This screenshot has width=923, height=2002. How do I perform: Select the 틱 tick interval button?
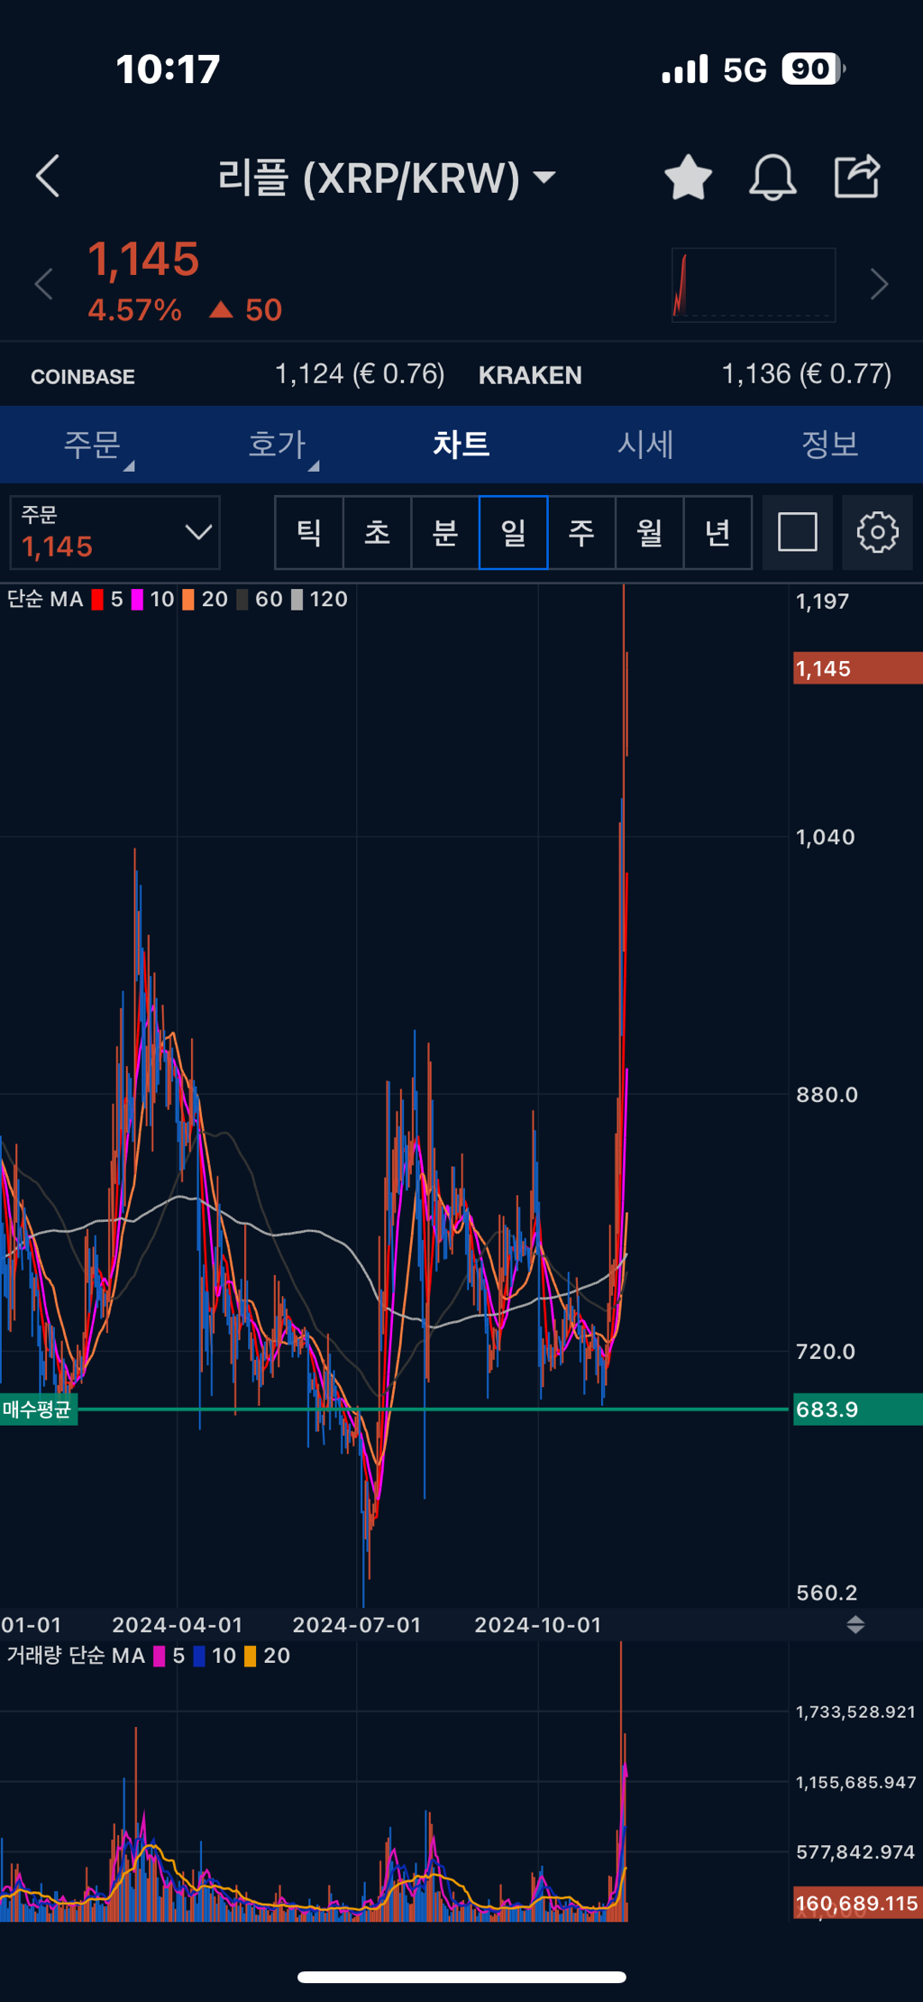pyautogui.click(x=309, y=532)
